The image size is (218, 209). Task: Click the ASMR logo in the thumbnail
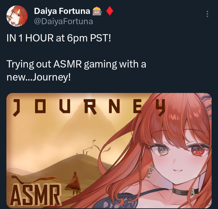36,194
